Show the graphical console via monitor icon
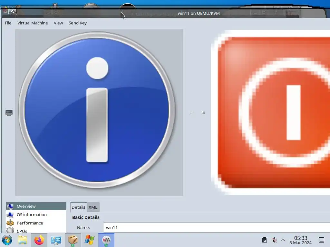 click(9, 113)
